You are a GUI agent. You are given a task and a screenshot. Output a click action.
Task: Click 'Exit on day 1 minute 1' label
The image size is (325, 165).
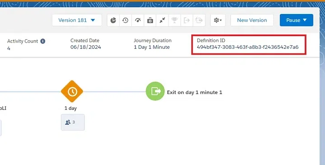[195, 92]
